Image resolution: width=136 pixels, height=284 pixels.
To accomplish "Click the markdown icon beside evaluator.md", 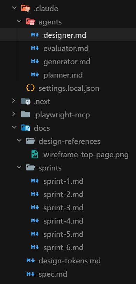I will tap(35, 48).
